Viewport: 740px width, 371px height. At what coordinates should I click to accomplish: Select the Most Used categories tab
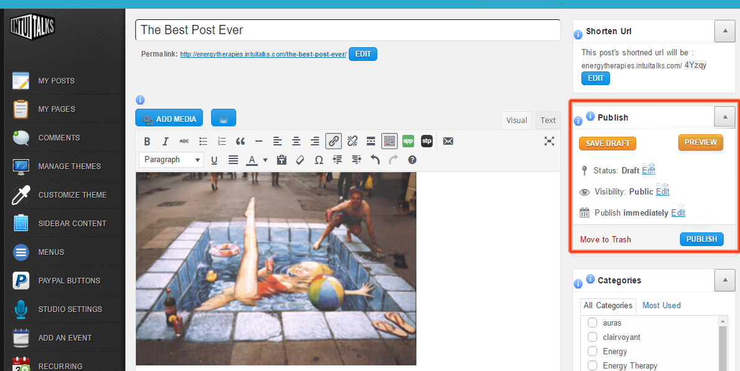[x=661, y=306]
